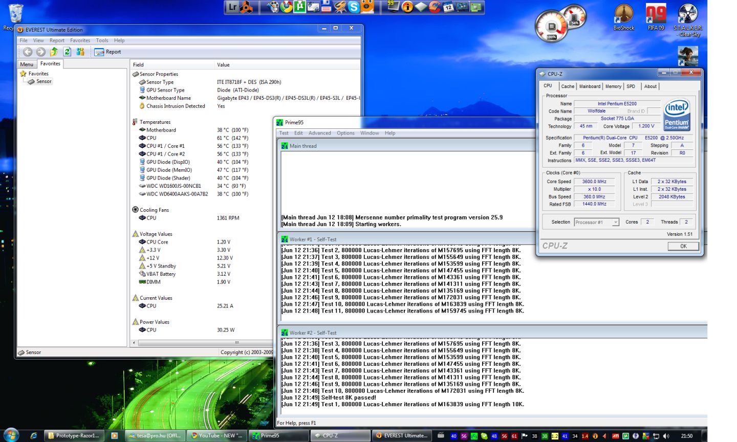Click the orange info icon in top dock
Viewport: 737px width, 442px height.
(407, 7)
